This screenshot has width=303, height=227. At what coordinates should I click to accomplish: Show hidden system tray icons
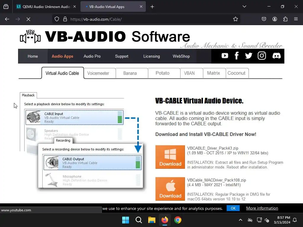(241, 220)
